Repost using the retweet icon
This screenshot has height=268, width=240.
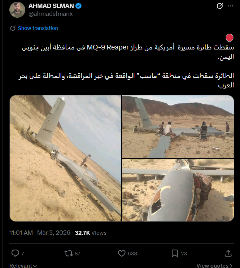click(69, 253)
